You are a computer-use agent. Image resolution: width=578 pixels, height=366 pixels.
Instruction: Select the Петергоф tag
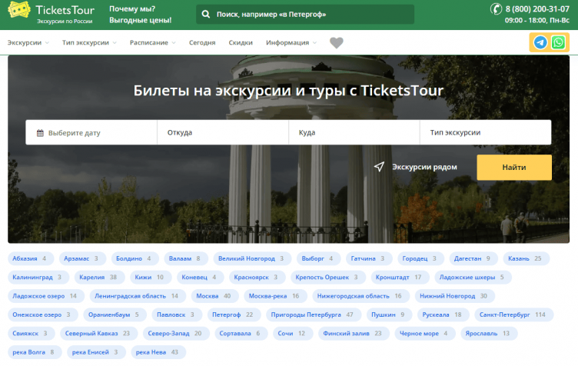point(234,314)
